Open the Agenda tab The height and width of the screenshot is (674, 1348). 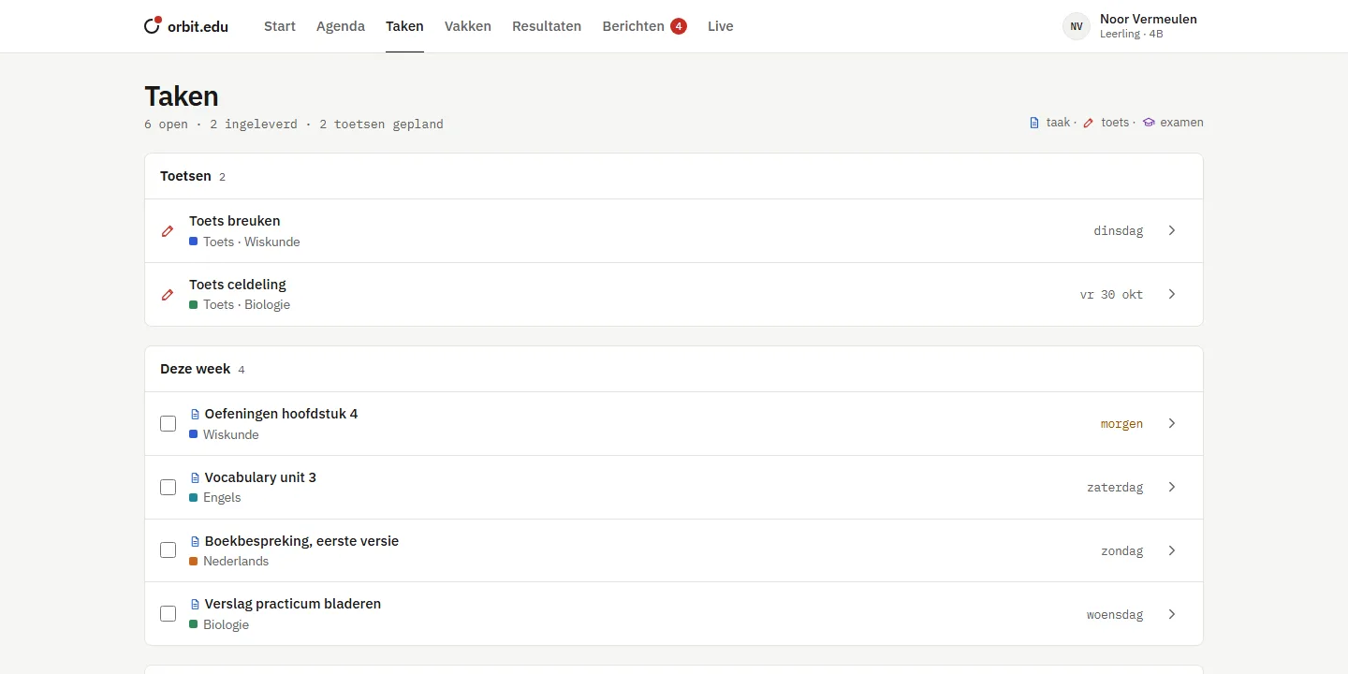pos(341,26)
